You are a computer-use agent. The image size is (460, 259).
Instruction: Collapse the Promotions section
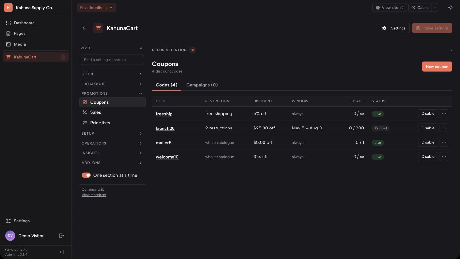[x=112, y=93]
